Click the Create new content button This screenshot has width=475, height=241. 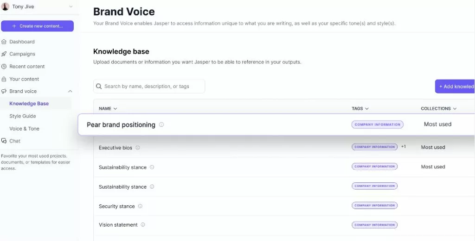[x=37, y=26]
